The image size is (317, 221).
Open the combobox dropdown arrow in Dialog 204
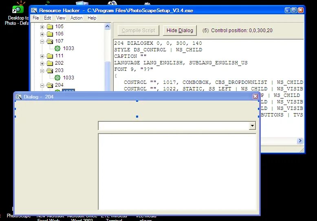click(252, 126)
